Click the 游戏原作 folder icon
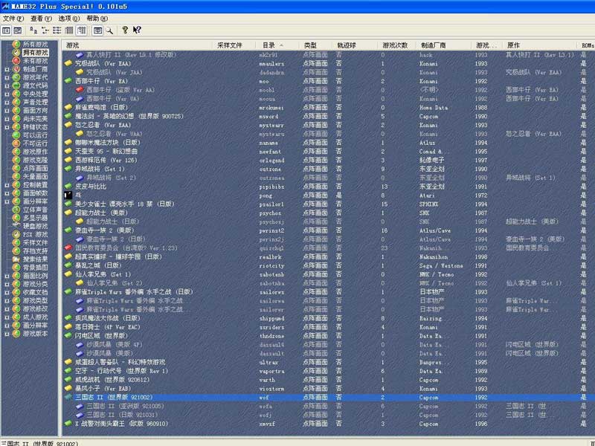The width and height of the screenshot is (595, 446). 16,152
